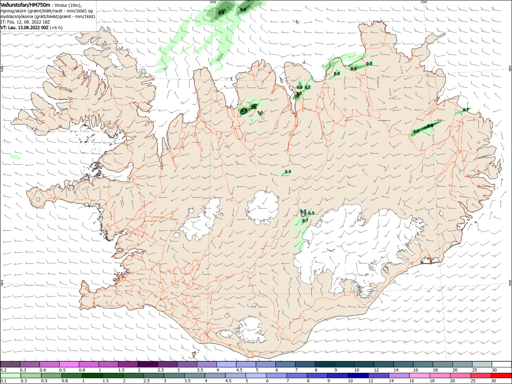Click the blue 8 swatch in lower legend row
This screenshot has width=512, height=384.
click(x=316, y=376)
